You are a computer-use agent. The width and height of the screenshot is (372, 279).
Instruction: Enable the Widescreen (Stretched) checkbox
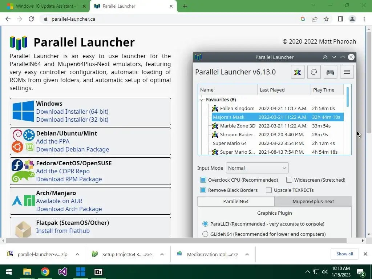coord(289,180)
